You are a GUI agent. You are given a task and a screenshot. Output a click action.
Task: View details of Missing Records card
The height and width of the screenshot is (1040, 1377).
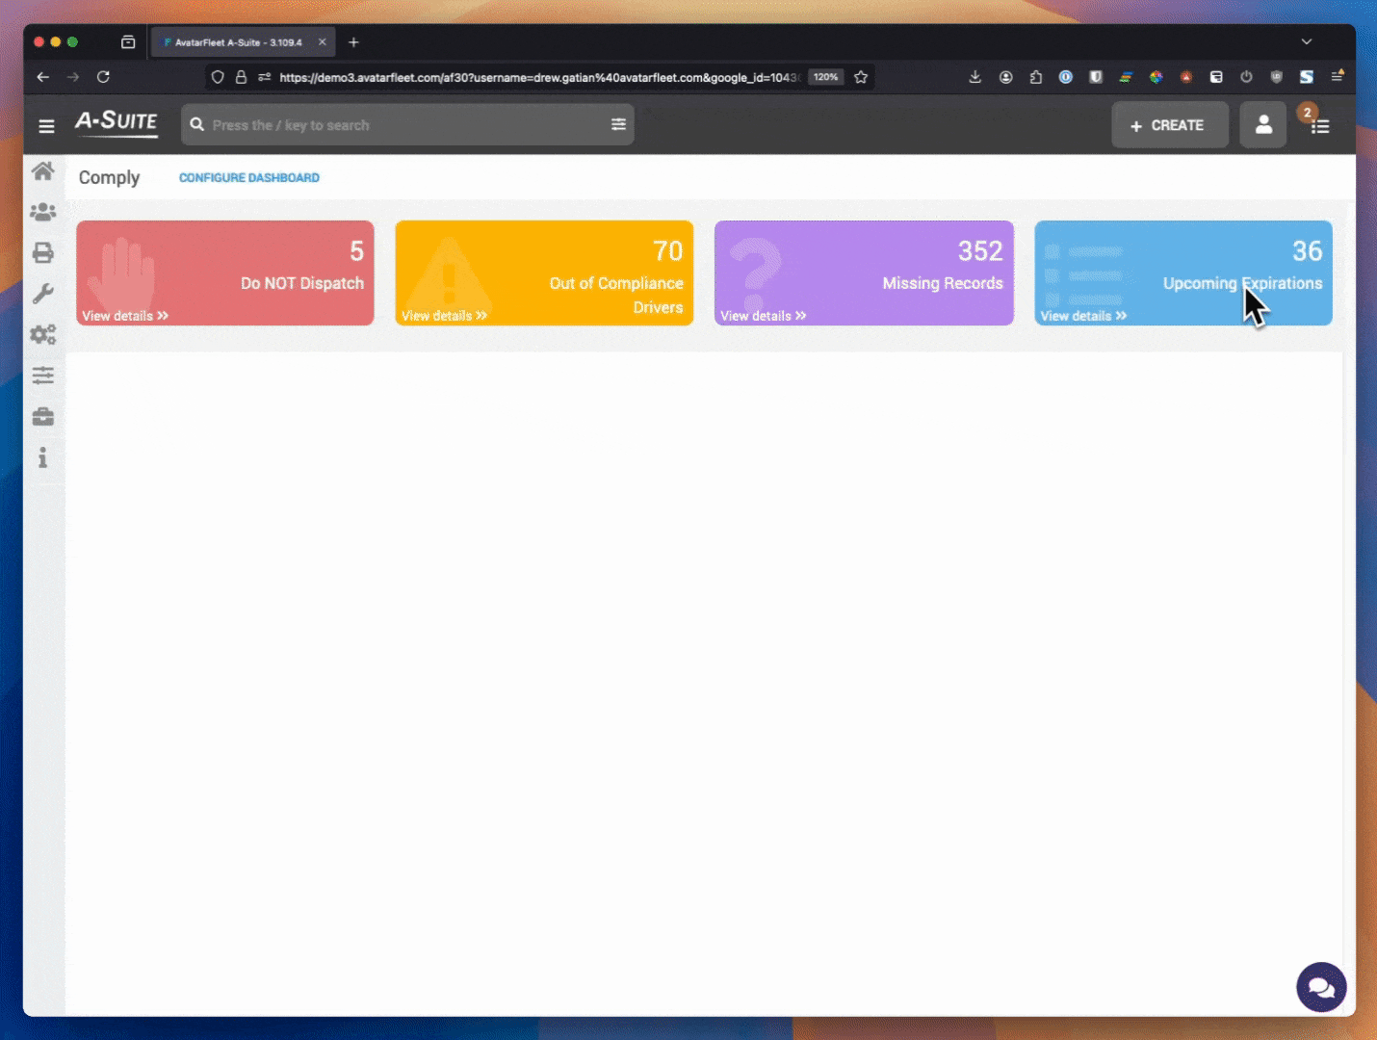point(763,316)
